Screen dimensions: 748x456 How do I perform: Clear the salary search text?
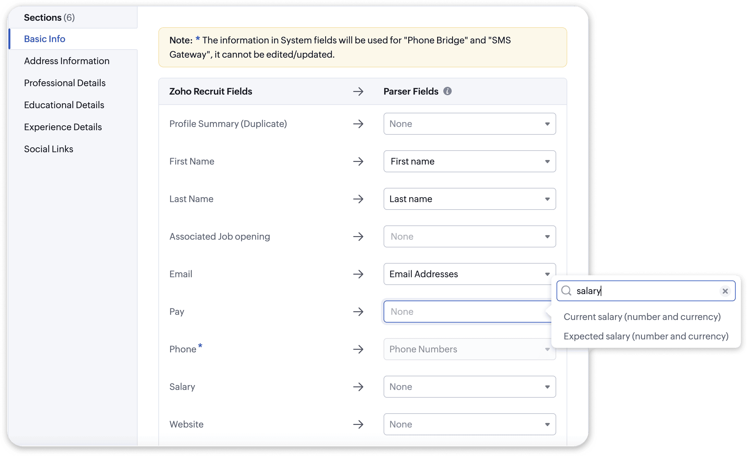click(x=725, y=291)
